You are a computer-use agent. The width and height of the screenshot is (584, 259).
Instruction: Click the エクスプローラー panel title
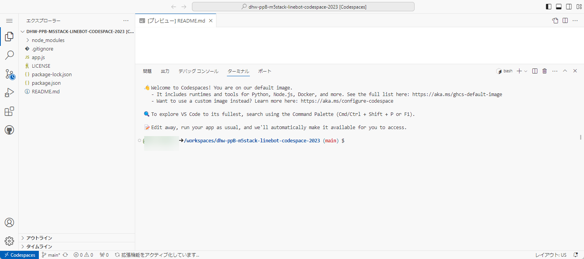[44, 21]
